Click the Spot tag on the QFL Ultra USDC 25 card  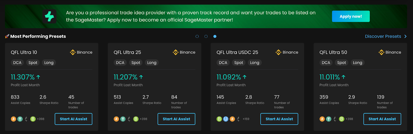[239, 63]
